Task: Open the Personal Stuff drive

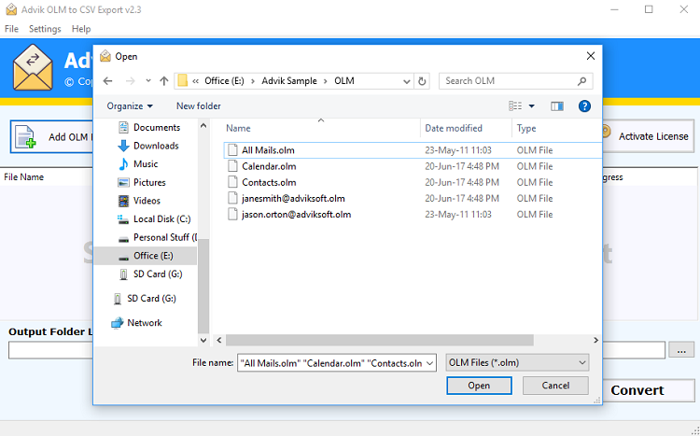Action: point(164,237)
